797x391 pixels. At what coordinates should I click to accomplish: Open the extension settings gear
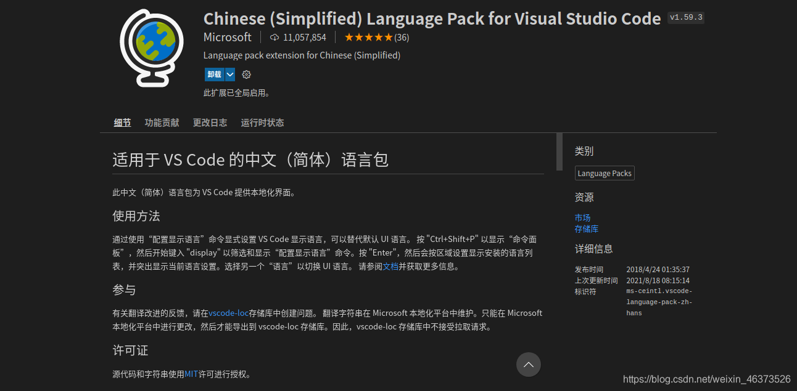tap(247, 75)
